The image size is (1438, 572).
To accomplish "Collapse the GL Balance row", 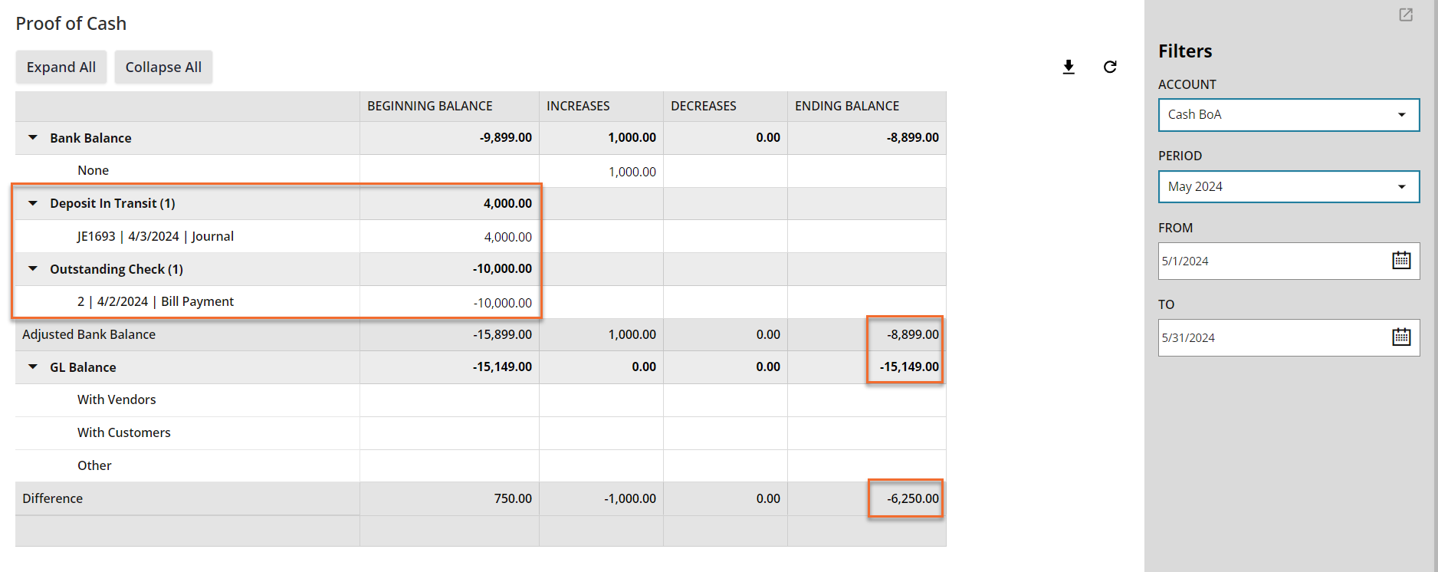I will coord(33,367).
